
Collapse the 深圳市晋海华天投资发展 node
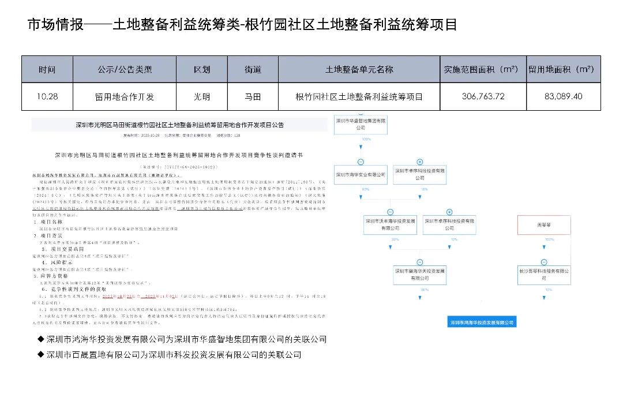(420, 261)
